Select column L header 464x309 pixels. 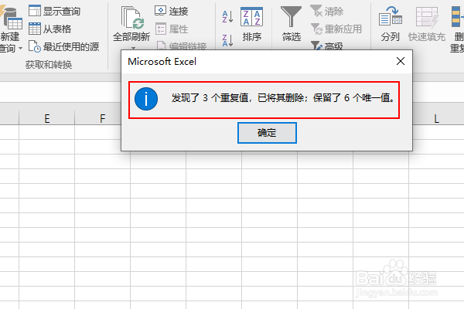pyautogui.click(x=436, y=118)
